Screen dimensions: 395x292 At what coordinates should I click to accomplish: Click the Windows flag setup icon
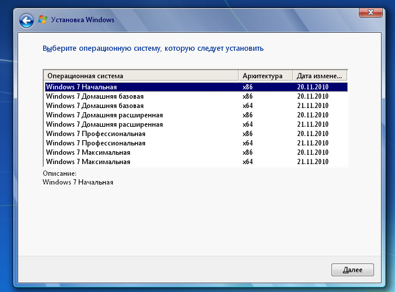point(43,20)
